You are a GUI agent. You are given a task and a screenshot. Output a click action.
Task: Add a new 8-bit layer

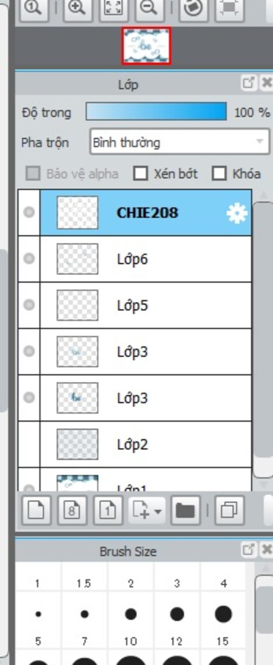click(x=72, y=510)
